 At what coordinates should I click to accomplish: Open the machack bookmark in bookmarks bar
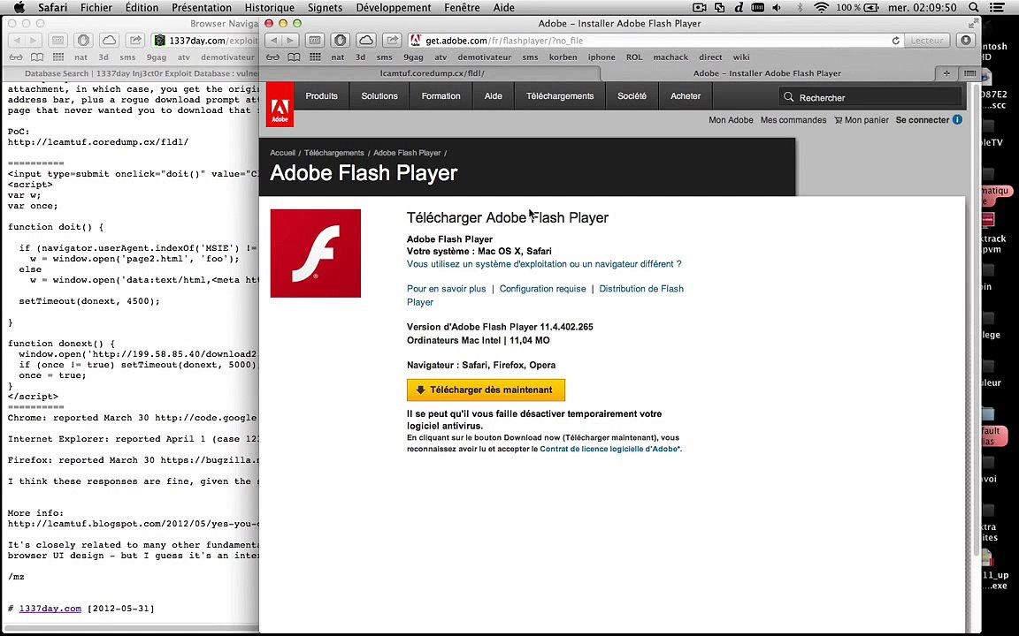[x=670, y=57]
